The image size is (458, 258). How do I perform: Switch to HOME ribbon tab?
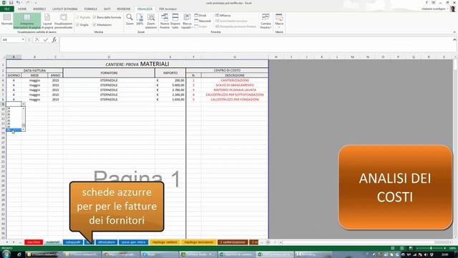(x=22, y=9)
